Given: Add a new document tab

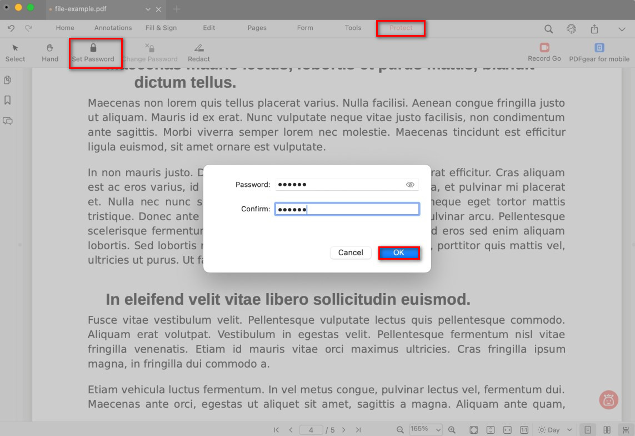Looking at the screenshot, I should [177, 9].
